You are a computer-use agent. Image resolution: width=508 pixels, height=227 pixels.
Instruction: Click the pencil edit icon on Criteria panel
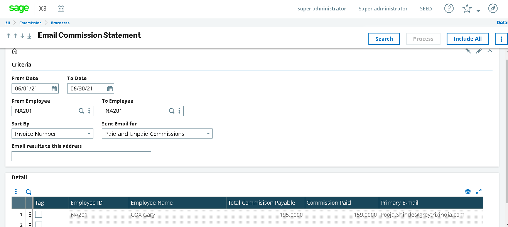[479, 50]
